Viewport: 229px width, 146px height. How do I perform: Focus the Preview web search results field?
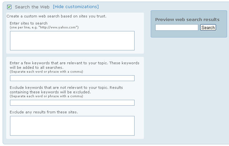click(x=177, y=27)
